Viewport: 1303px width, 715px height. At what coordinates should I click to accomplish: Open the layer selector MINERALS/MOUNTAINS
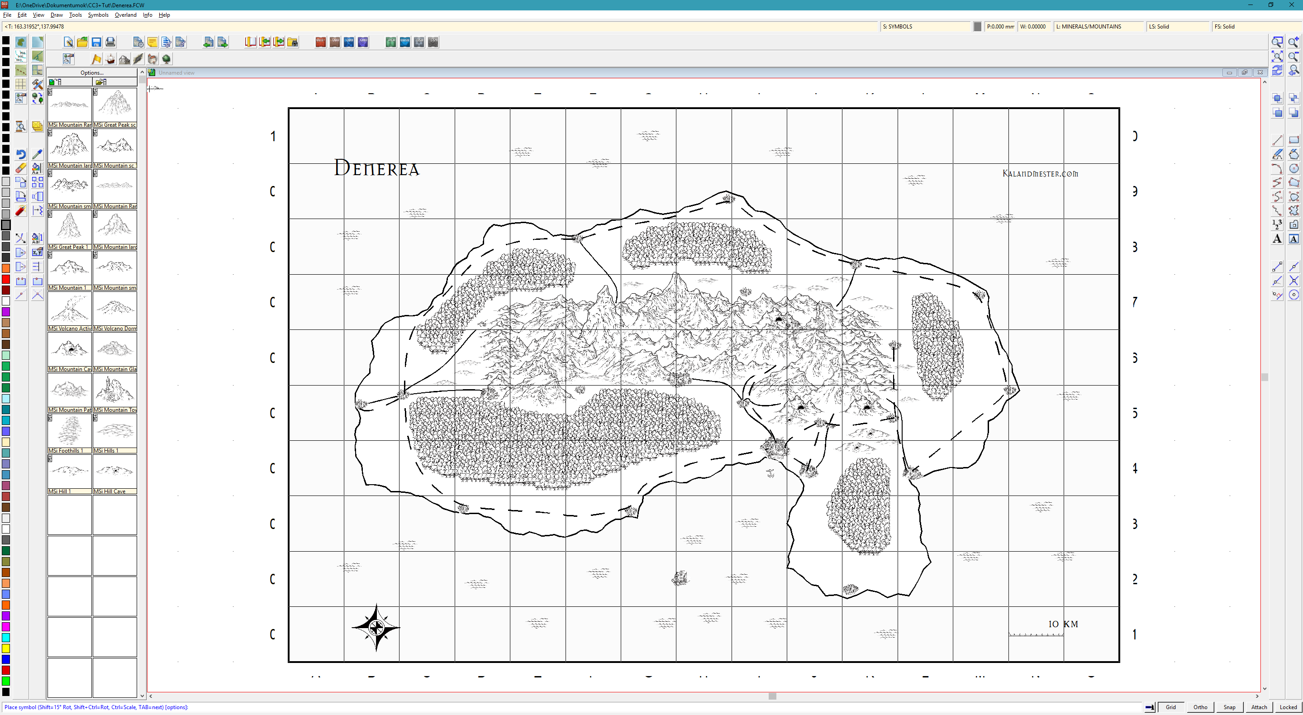1098,26
